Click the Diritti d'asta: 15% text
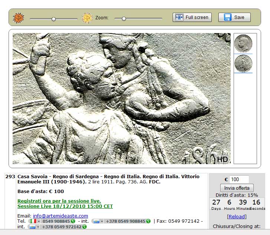 pyautogui.click(x=237, y=195)
